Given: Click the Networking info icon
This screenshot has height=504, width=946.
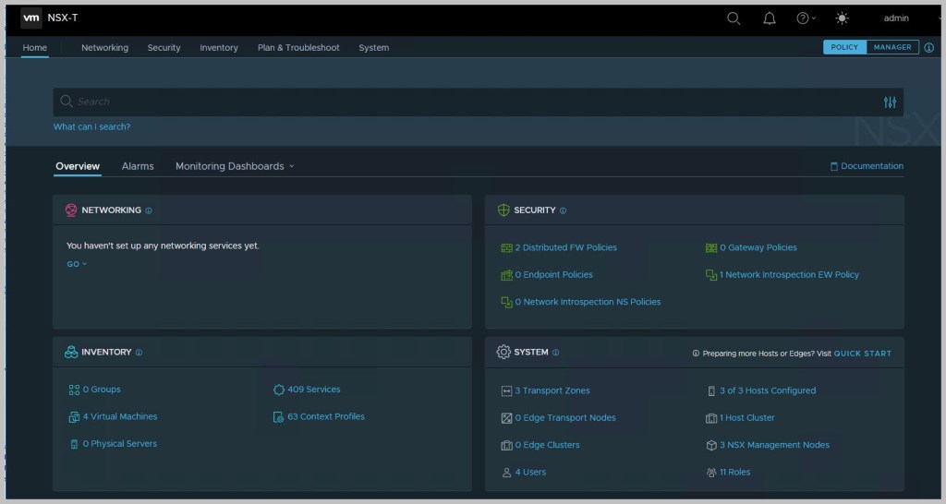Looking at the screenshot, I should coord(149,210).
